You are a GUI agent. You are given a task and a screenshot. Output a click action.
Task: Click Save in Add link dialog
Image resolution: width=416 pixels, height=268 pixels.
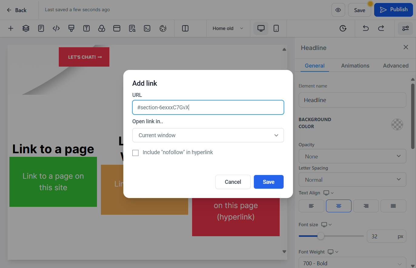click(x=269, y=182)
